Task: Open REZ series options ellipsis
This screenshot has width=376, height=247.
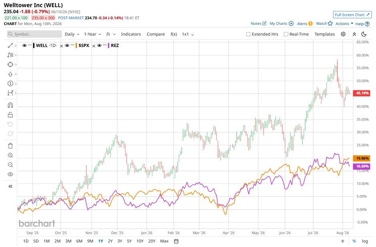Action: coord(105,45)
